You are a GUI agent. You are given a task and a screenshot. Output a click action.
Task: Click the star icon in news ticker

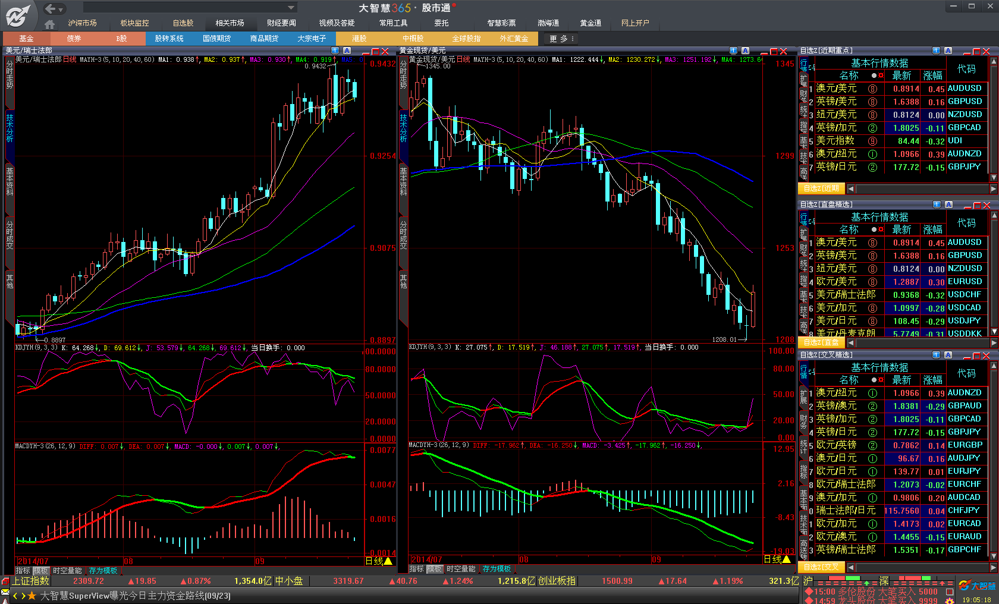click(32, 596)
